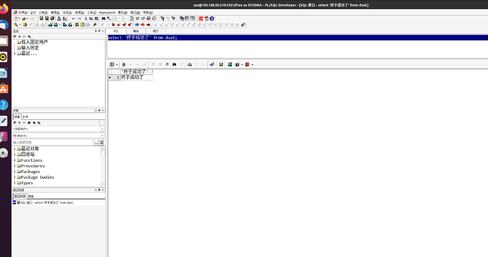Viewport: 488px width, 257px height.
Task: Click the refresh icon in connection panel toolbar
Action: coord(15,37)
